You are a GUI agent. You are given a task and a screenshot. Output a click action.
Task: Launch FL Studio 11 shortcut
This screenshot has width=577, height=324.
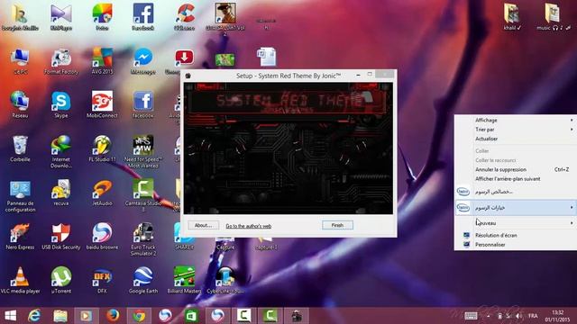click(102, 148)
